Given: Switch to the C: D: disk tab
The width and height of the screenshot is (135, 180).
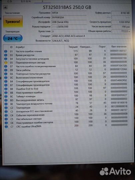Looking at the screenshot, I should click(x=10, y=1).
